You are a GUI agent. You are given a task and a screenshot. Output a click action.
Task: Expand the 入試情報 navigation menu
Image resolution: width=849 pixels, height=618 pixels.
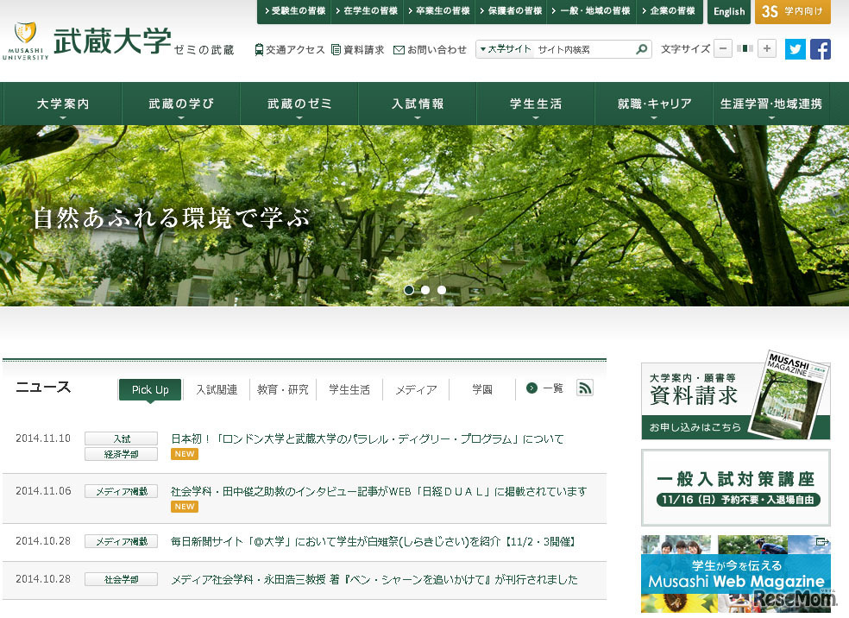tap(417, 102)
